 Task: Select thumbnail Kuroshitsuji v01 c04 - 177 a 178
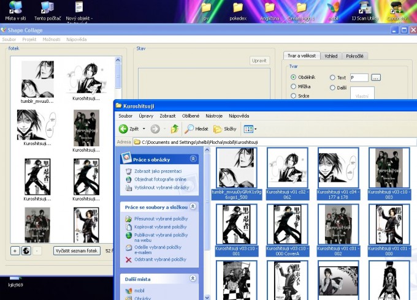tap(338, 174)
